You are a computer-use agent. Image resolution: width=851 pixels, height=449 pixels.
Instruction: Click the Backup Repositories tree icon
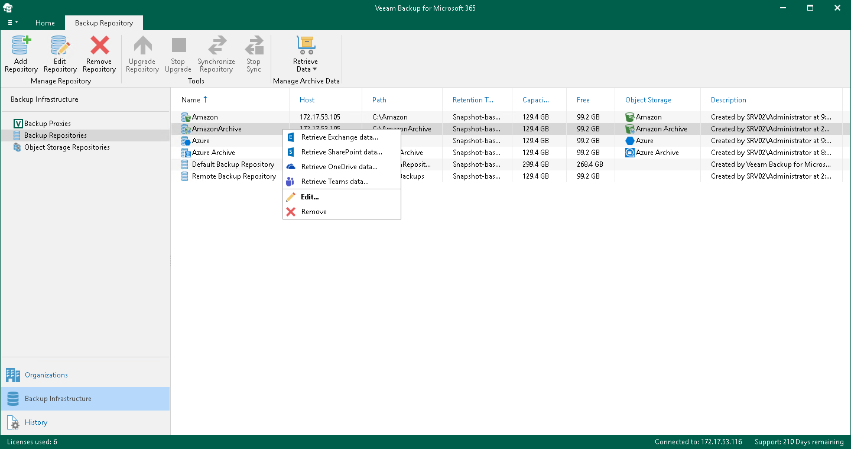pos(18,135)
